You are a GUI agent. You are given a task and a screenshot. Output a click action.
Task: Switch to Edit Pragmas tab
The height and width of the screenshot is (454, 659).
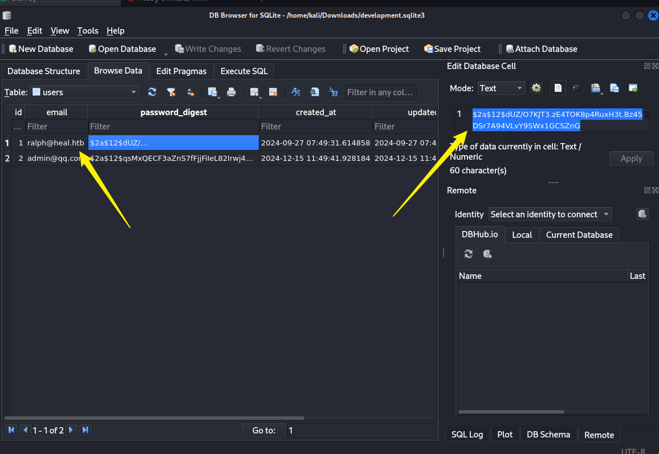click(x=181, y=71)
